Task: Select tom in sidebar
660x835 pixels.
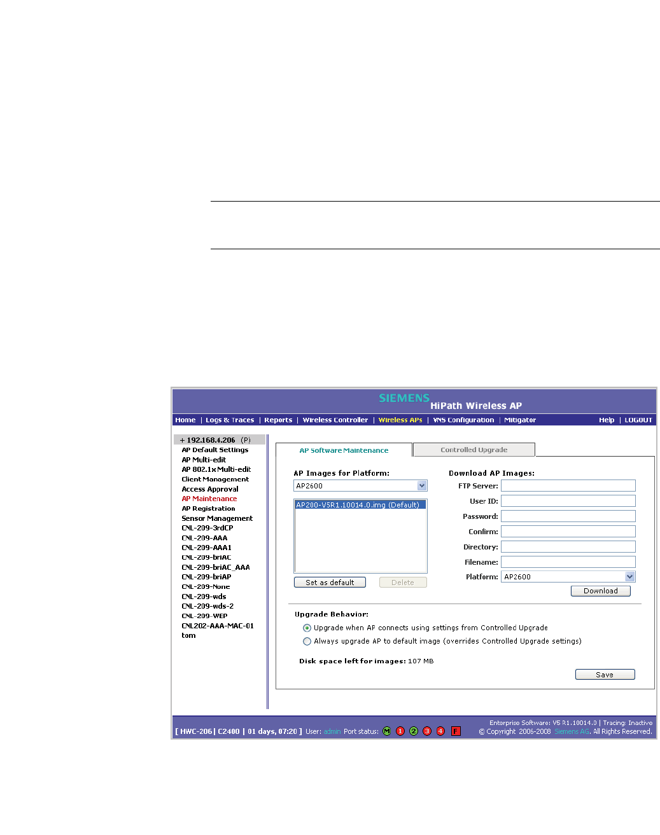Action: [x=188, y=635]
